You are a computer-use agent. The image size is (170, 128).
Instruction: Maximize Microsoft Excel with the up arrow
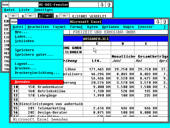click(165, 22)
